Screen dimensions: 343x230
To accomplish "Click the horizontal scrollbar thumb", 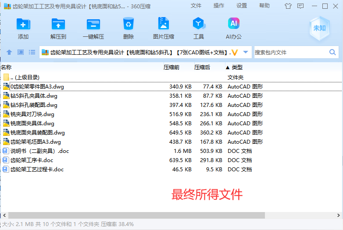I will tap(136, 215).
